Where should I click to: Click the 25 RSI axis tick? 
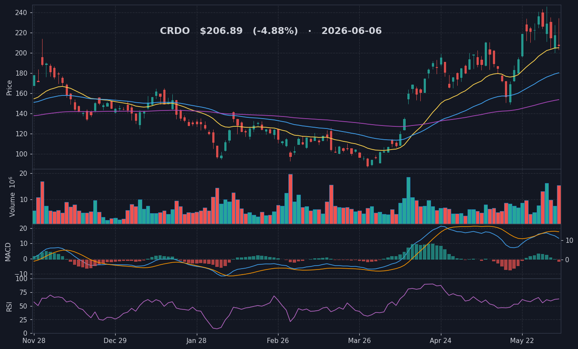[23, 320]
